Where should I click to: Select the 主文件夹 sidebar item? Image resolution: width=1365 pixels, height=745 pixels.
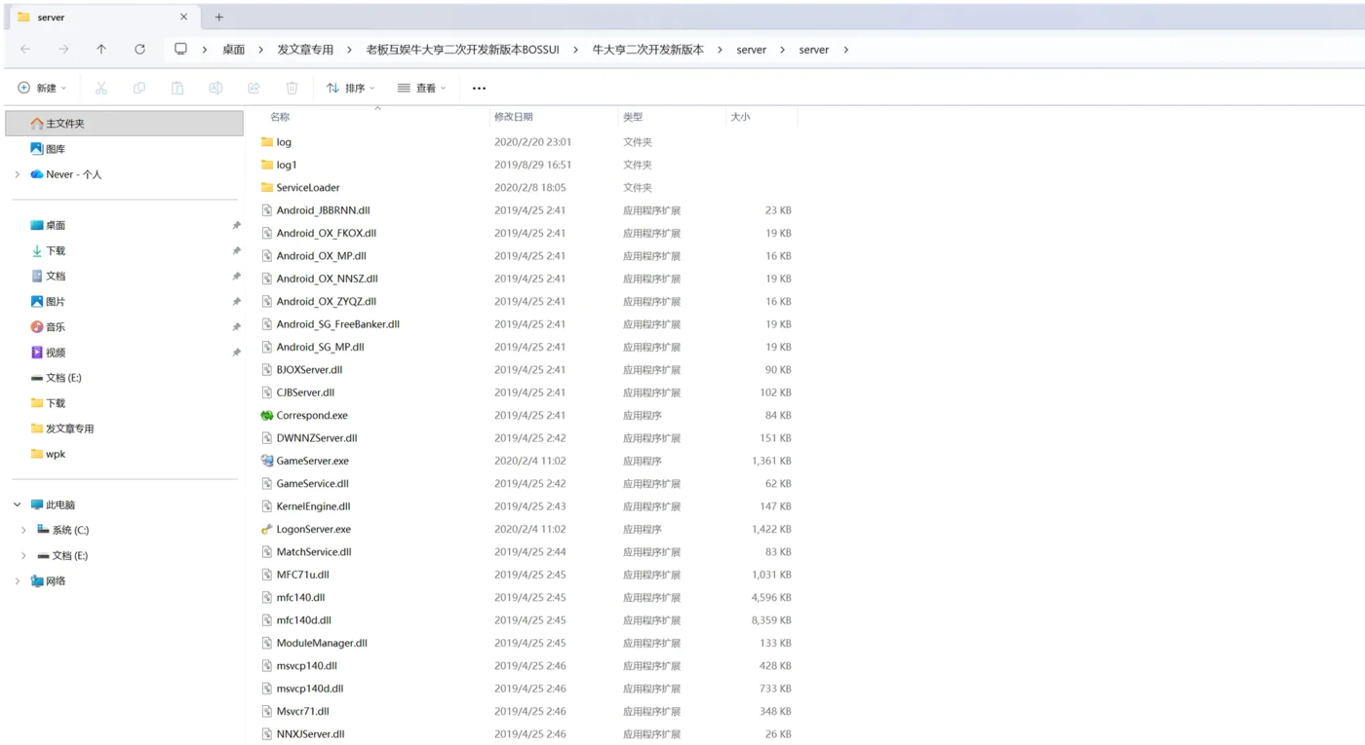(124, 123)
